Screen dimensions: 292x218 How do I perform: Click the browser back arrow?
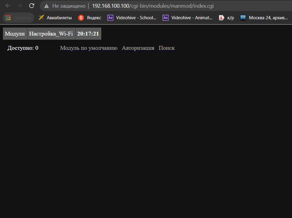8,6
